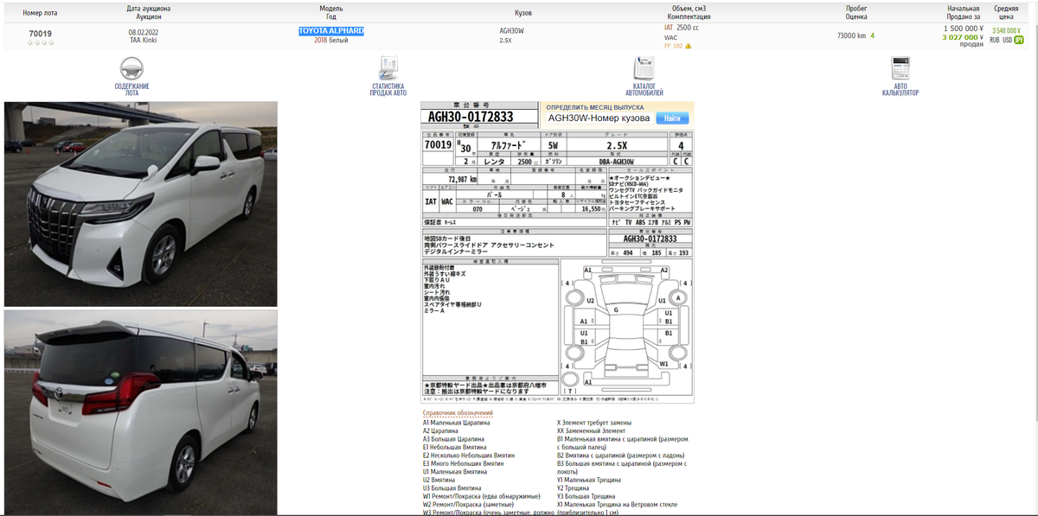Click the Кузов column header
The height and width of the screenshot is (516, 1038).
[x=523, y=13]
